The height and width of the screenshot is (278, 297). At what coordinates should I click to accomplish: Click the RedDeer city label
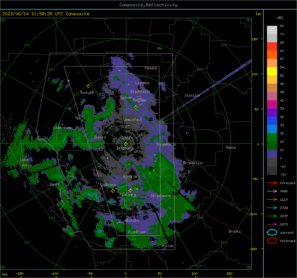(140, 100)
